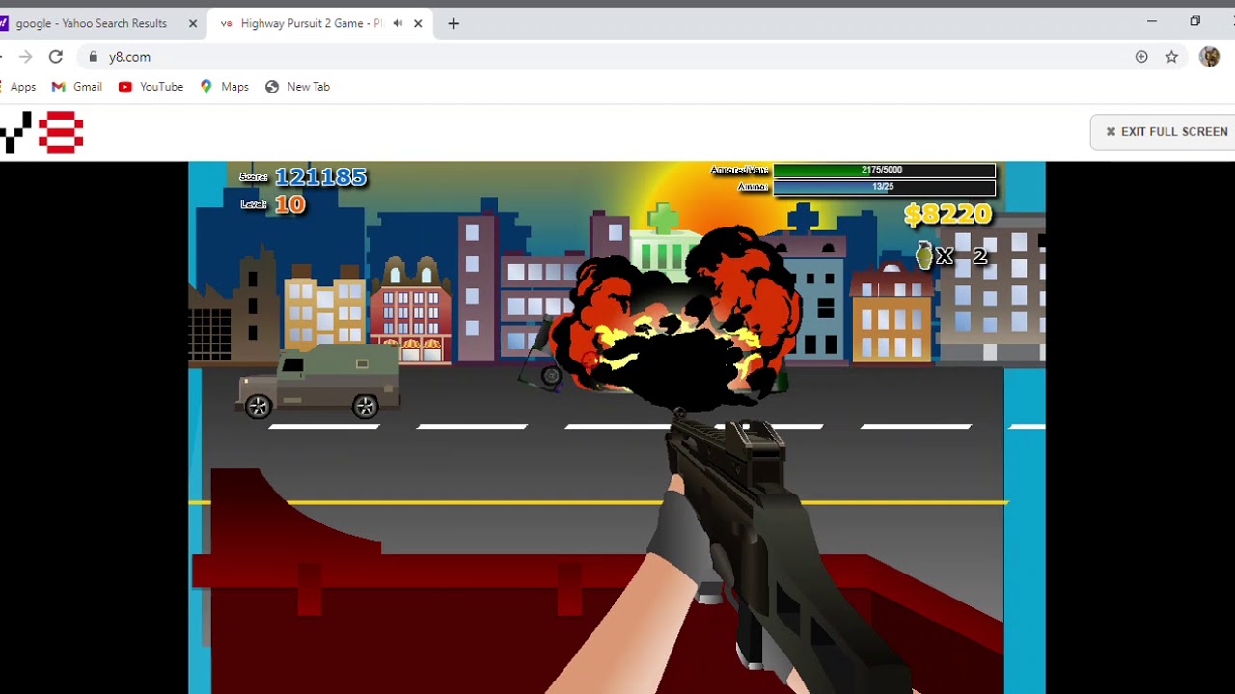Open the Chrome profile avatar

click(x=1209, y=57)
